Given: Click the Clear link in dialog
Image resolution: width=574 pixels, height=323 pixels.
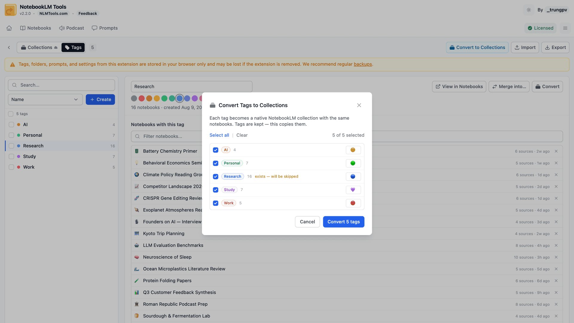Looking at the screenshot, I should tap(242, 135).
